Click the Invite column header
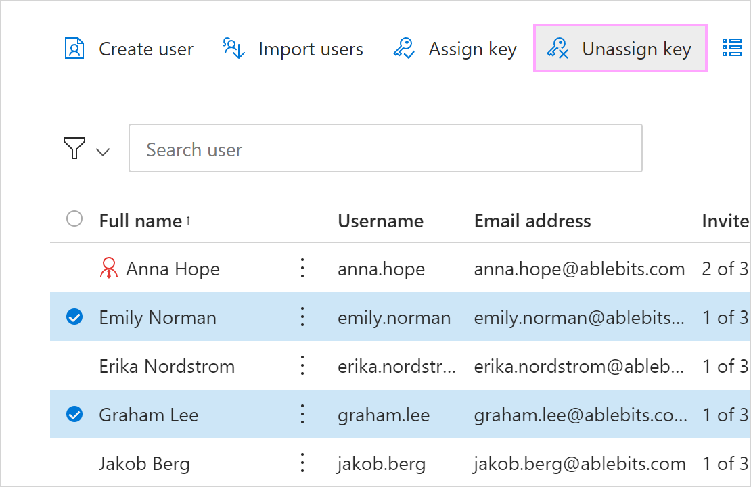 [x=725, y=221]
